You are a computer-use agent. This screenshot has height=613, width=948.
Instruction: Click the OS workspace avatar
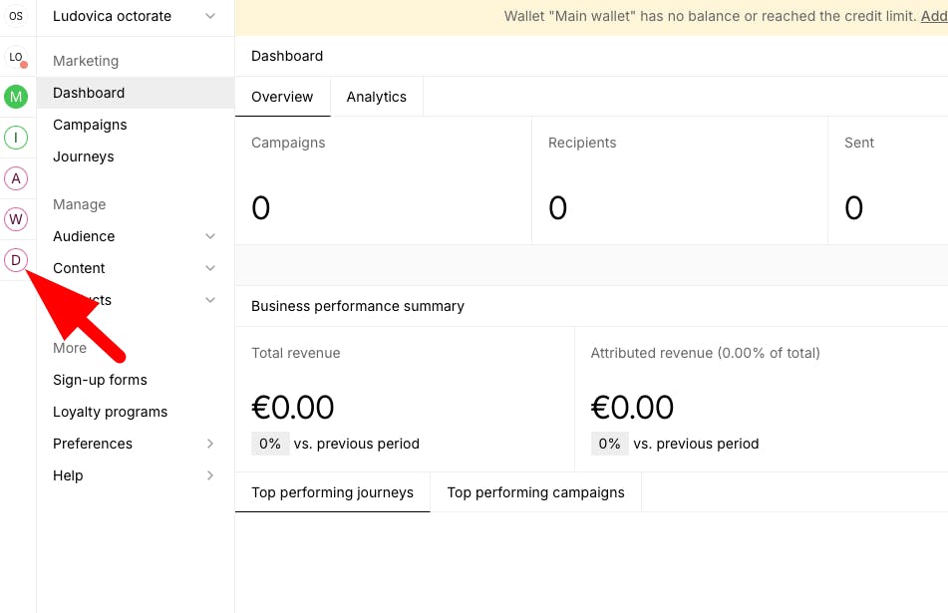[16, 16]
